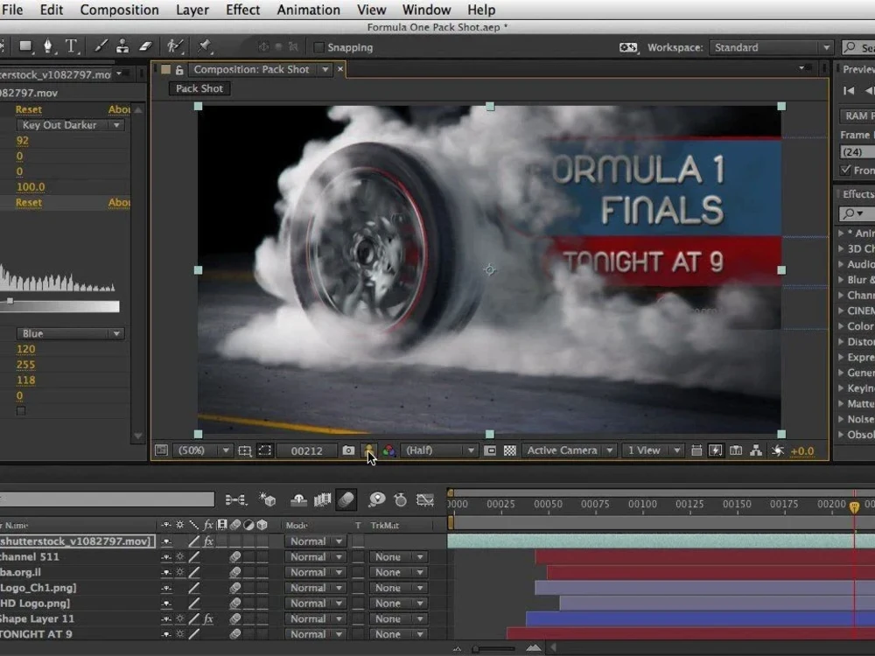The width and height of the screenshot is (875, 656).
Task: Select the Type tool
Action: pos(72,47)
